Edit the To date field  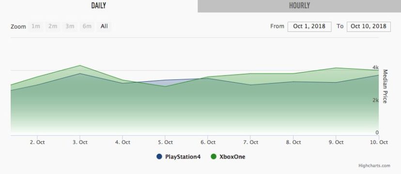click(x=369, y=27)
